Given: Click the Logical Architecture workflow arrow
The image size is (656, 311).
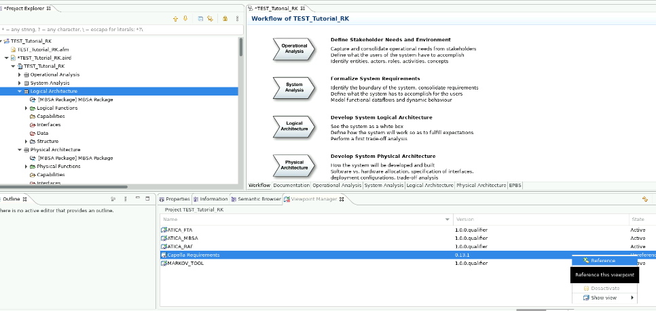Looking at the screenshot, I should 293,127.
